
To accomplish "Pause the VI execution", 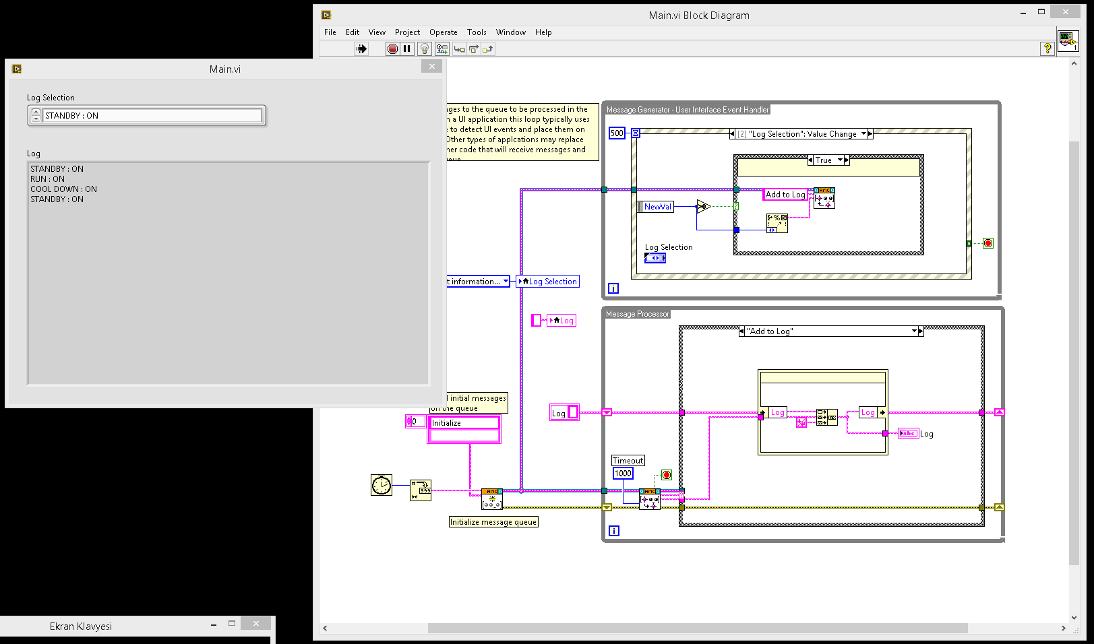I will point(407,49).
